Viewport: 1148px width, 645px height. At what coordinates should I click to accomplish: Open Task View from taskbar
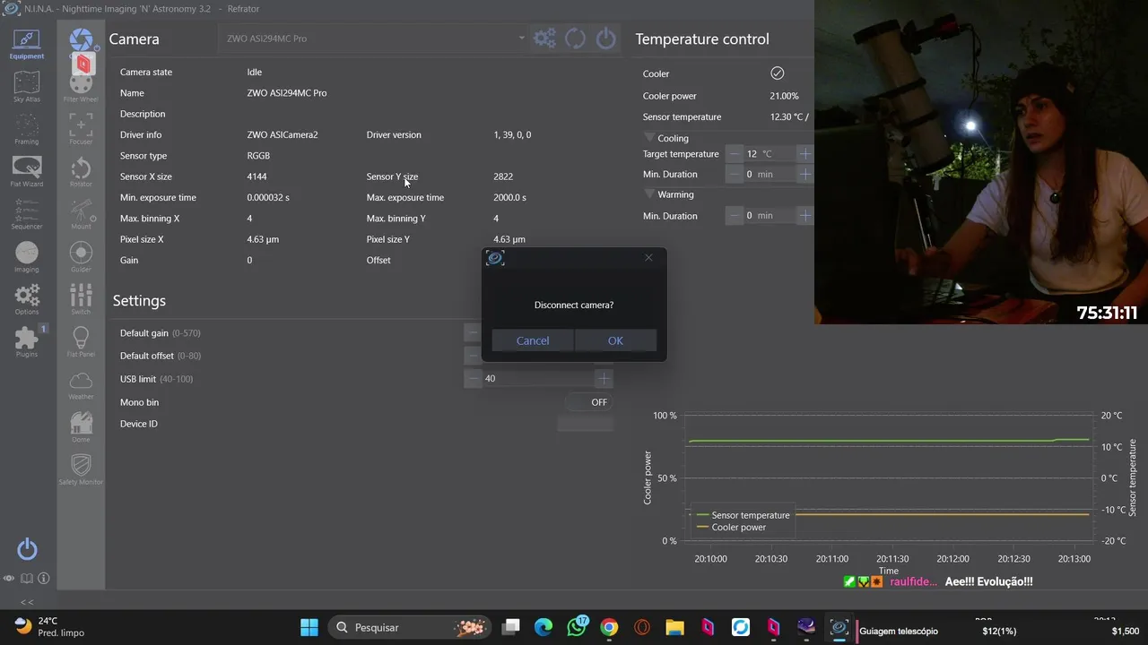tap(511, 627)
